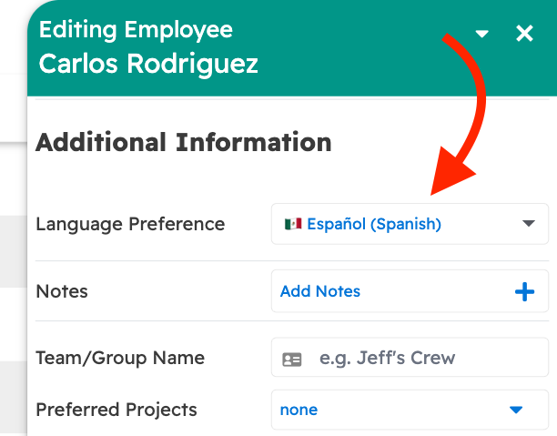Open the Language Preference dropdown arrow
Viewport: 557px width, 436px height.
coord(528,224)
